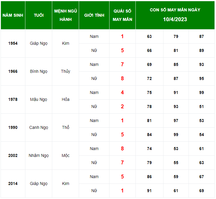Click the TUỔI column header
216x199 pixels.
[x=38, y=15]
